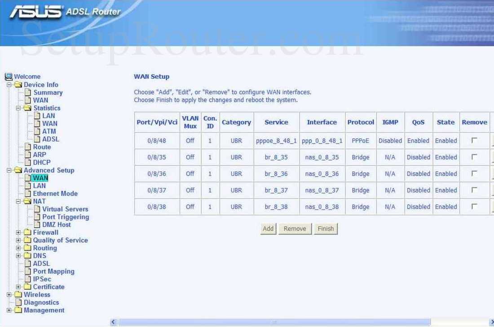Click the Add button
This screenshot has width=494, height=327.
point(268,228)
